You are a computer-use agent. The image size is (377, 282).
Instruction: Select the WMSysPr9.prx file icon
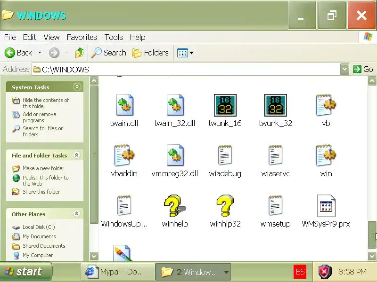tap(326, 206)
